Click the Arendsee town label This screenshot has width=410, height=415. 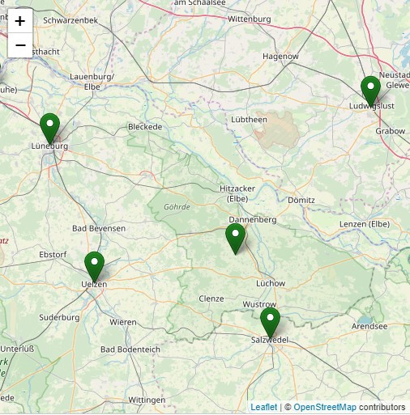369,326
